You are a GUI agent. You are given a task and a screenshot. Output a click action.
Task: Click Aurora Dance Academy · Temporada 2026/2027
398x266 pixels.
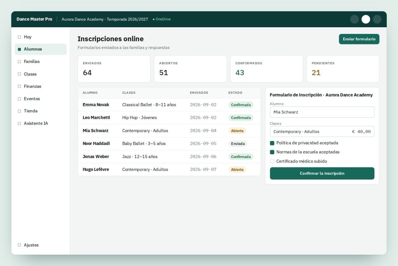105,19
